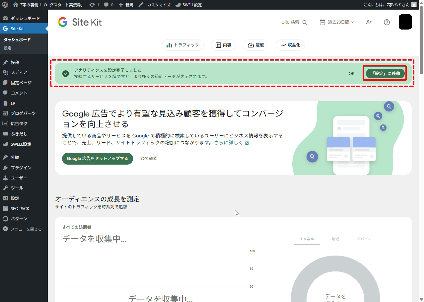Click the Google Site Kit logo
The image size is (424, 302).
80,22
